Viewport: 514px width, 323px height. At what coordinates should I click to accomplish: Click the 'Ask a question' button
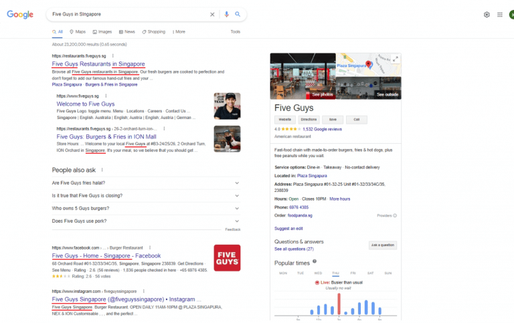pyautogui.click(x=383, y=245)
